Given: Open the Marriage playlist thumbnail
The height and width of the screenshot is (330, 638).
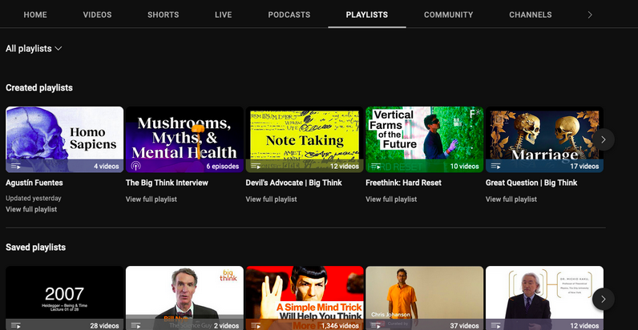Looking at the screenshot, I should click(x=544, y=139).
